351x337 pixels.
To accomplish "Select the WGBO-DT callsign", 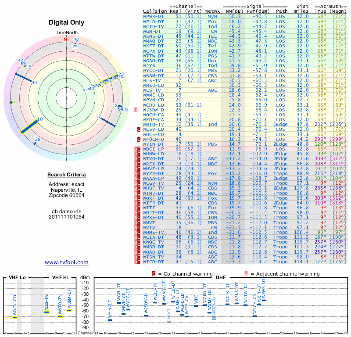I will pyautogui.click(x=153, y=61).
